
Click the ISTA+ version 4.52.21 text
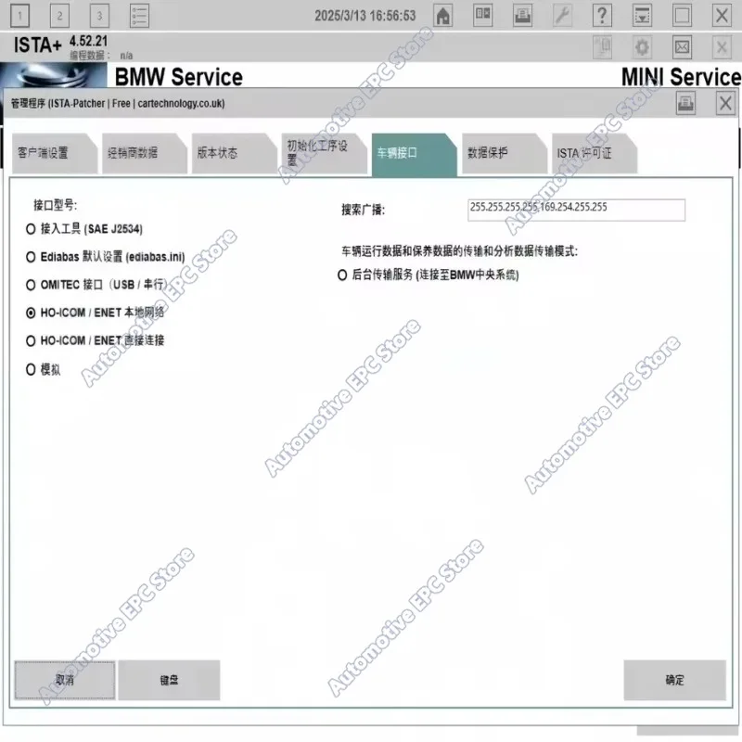88,41
